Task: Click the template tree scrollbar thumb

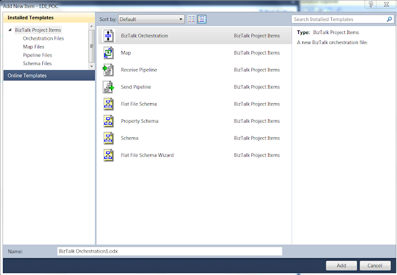Action: point(91,46)
